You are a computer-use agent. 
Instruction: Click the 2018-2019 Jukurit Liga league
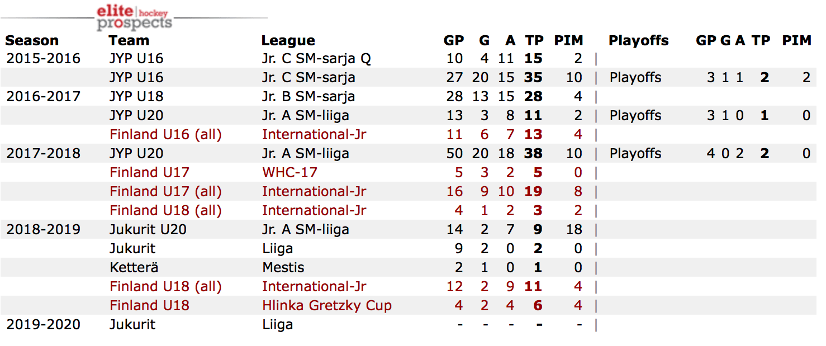278,249
